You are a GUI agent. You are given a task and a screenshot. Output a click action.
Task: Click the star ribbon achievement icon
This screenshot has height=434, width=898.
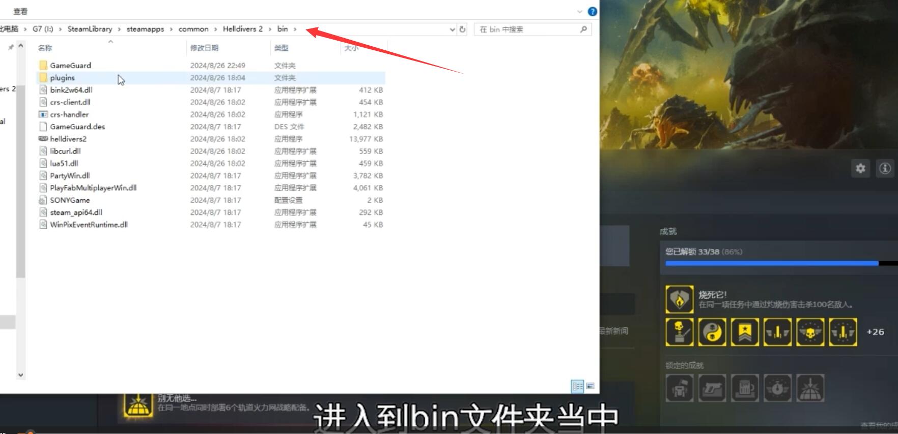(x=745, y=332)
